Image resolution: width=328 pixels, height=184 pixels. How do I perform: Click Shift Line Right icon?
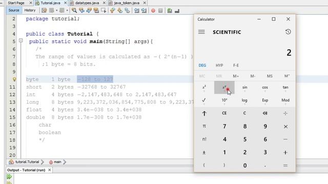coord(144,10)
